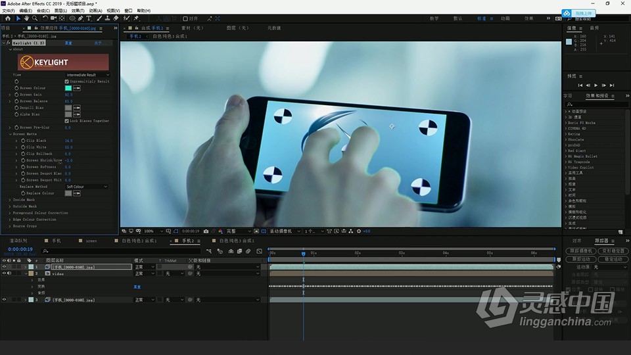Mute the video layer audio speaker
The height and width of the screenshot is (355, 631).
[9, 273]
